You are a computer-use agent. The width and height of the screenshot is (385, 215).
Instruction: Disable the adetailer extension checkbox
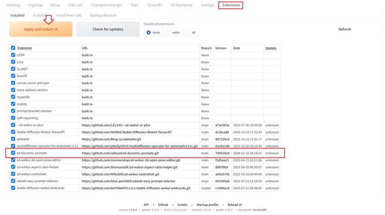[13, 139]
